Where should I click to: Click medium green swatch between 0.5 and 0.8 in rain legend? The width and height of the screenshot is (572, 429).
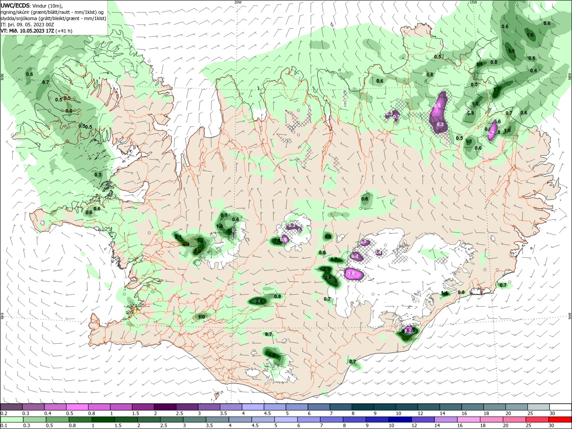pyautogui.click(x=57, y=420)
